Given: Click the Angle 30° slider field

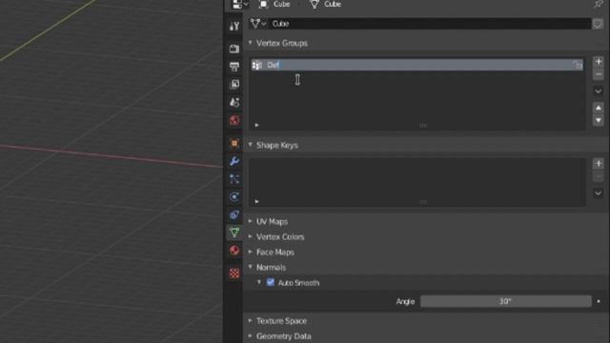Looking at the screenshot, I should point(506,301).
